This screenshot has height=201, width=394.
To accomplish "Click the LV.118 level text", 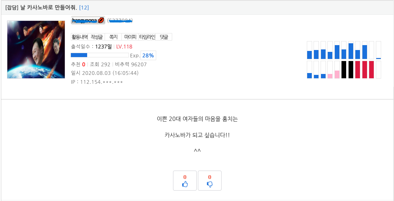I will pyautogui.click(x=124, y=47).
